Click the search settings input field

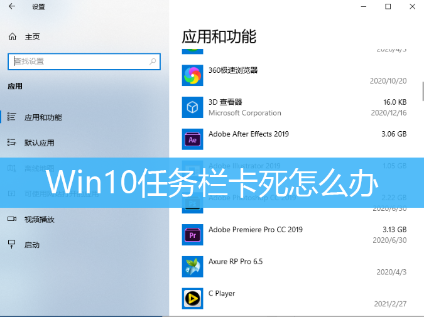pyautogui.click(x=79, y=62)
